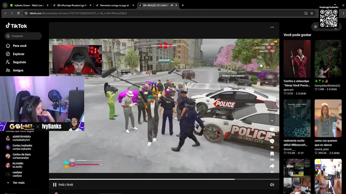Go back in browser history
The image size is (346, 194).
point(5,13)
